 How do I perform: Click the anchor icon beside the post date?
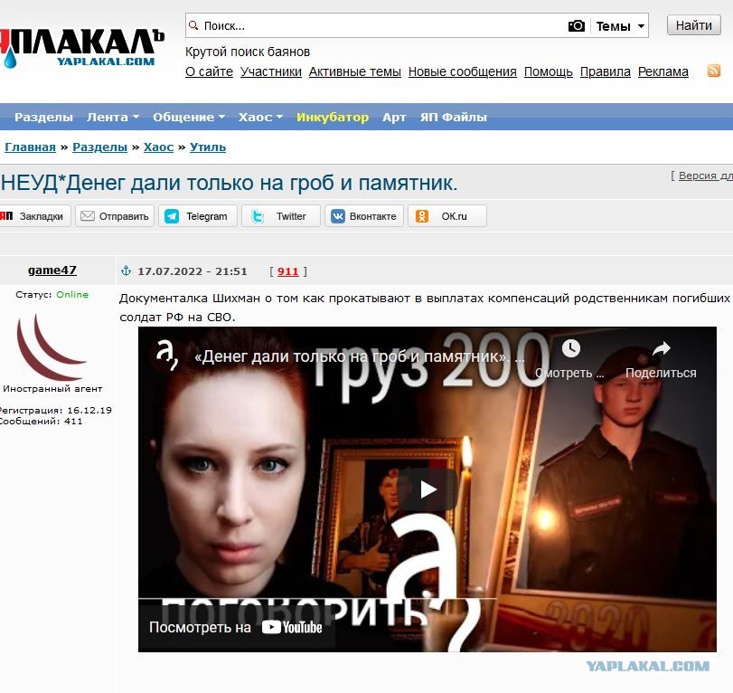[126, 271]
